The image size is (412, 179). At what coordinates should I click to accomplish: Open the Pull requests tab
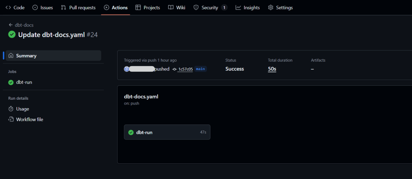pos(78,8)
